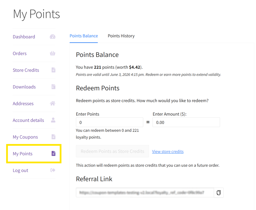Copy the referral link using the copy icon
The width and height of the screenshot is (256, 210).
pyautogui.click(x=218, y=193)
